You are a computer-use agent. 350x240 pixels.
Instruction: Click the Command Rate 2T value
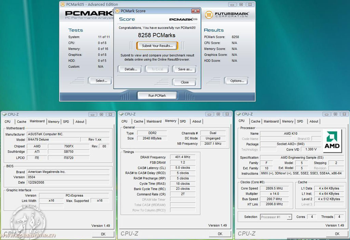(183, 194)
